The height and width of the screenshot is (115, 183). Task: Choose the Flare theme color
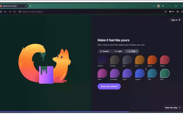[x=102, y=73]
